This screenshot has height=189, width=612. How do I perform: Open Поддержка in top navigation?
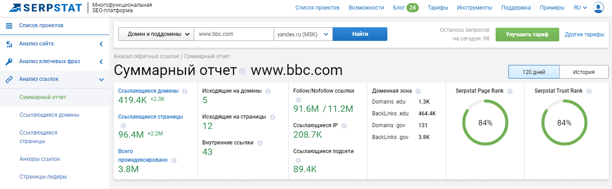[x=516, y=8]
